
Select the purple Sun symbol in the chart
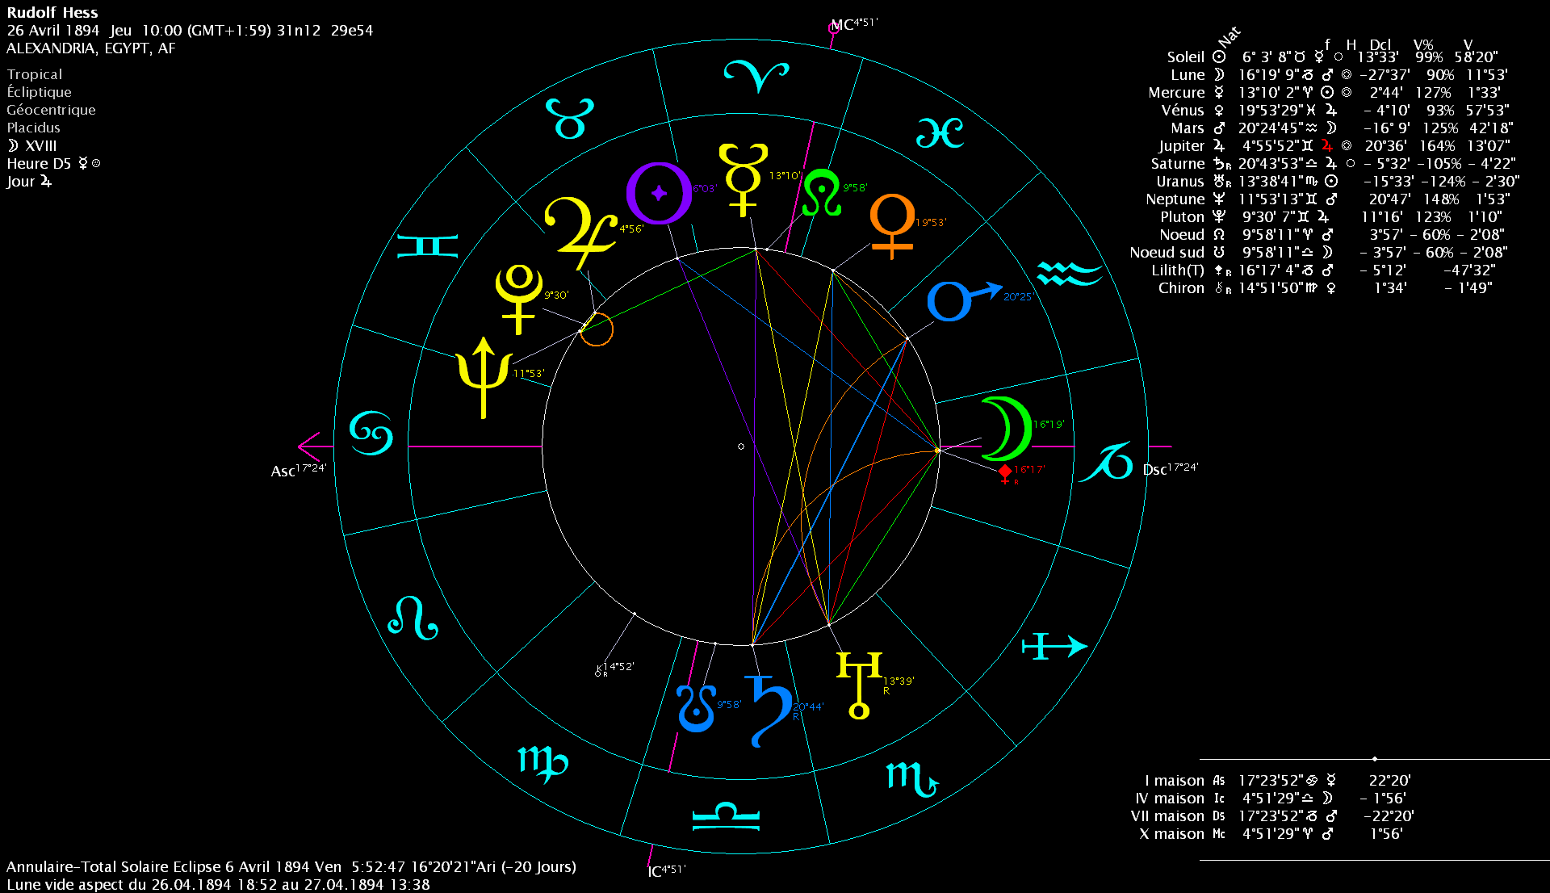click(x=659, y=192)
